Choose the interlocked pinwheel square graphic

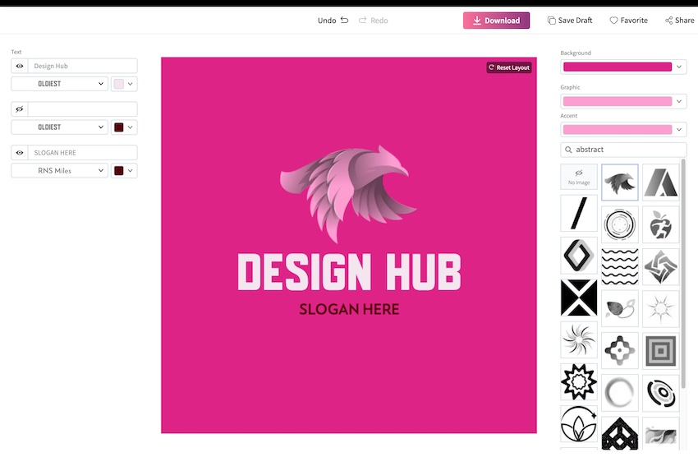click(660, 266)
